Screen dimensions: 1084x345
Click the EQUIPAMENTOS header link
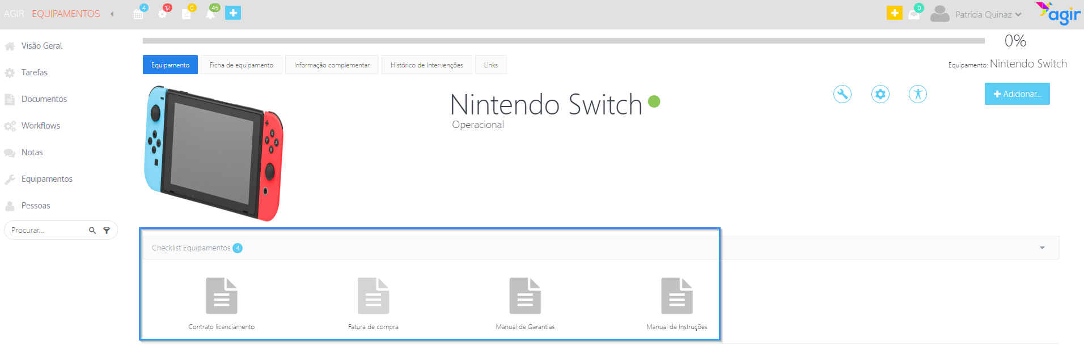[x=66, y=14]
